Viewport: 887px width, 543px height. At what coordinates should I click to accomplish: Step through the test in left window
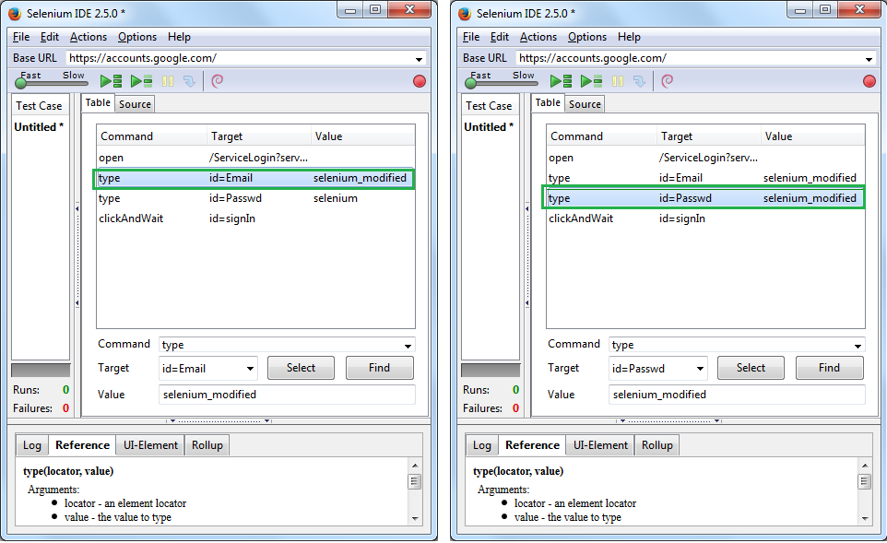[x=190, y=81]
